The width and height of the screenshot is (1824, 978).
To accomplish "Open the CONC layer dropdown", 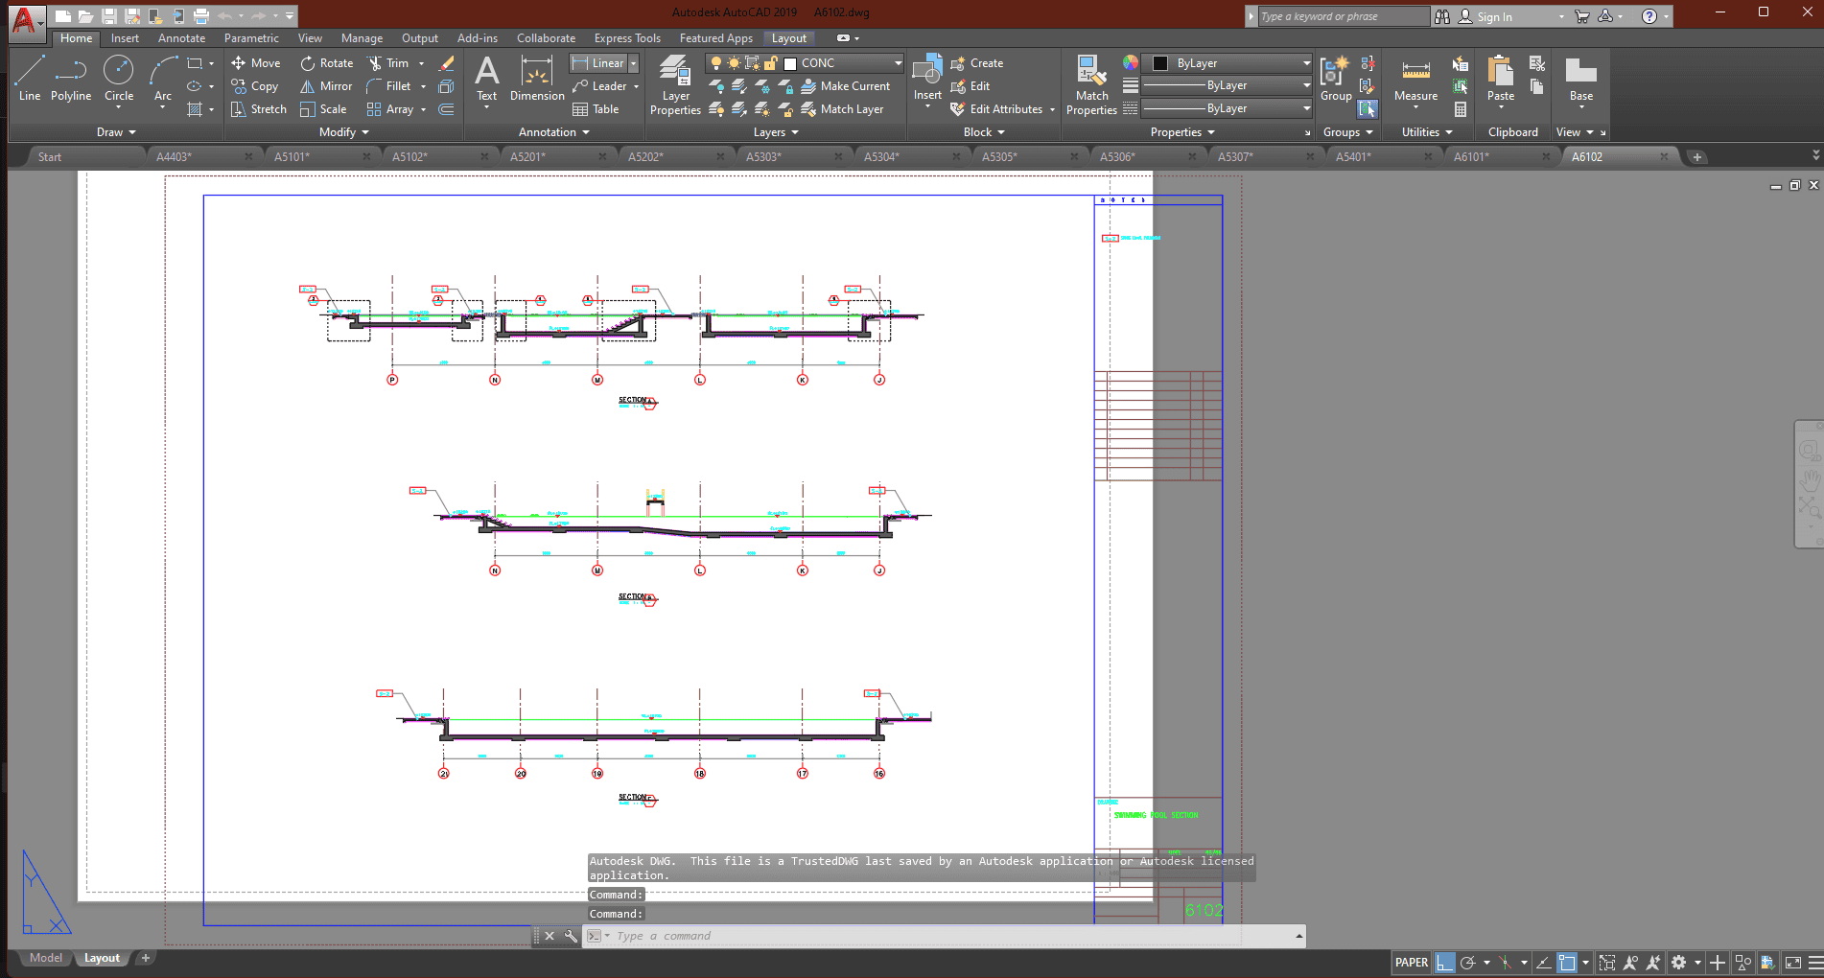I will 898,63.
